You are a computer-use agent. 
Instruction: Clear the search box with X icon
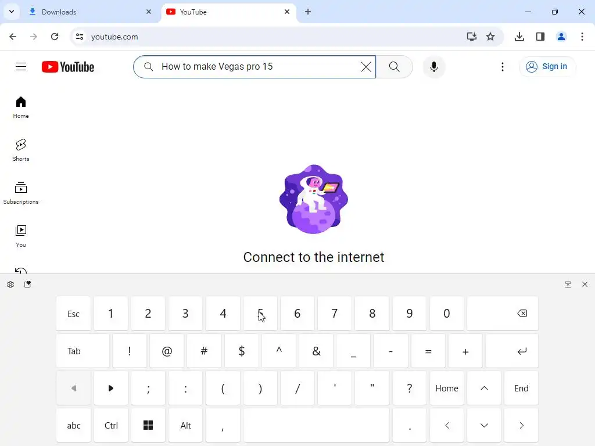(x=366, y=67)
